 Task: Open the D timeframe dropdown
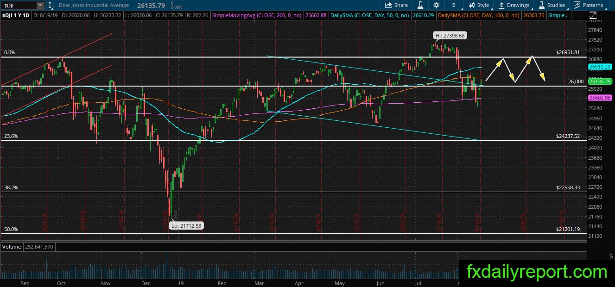454,5
